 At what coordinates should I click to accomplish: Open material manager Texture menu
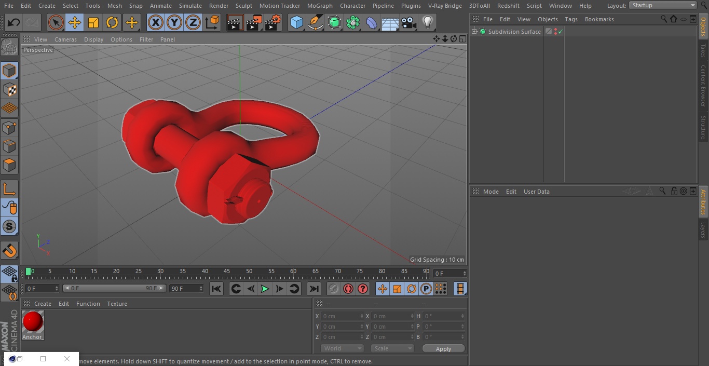(x=117, y=304)
